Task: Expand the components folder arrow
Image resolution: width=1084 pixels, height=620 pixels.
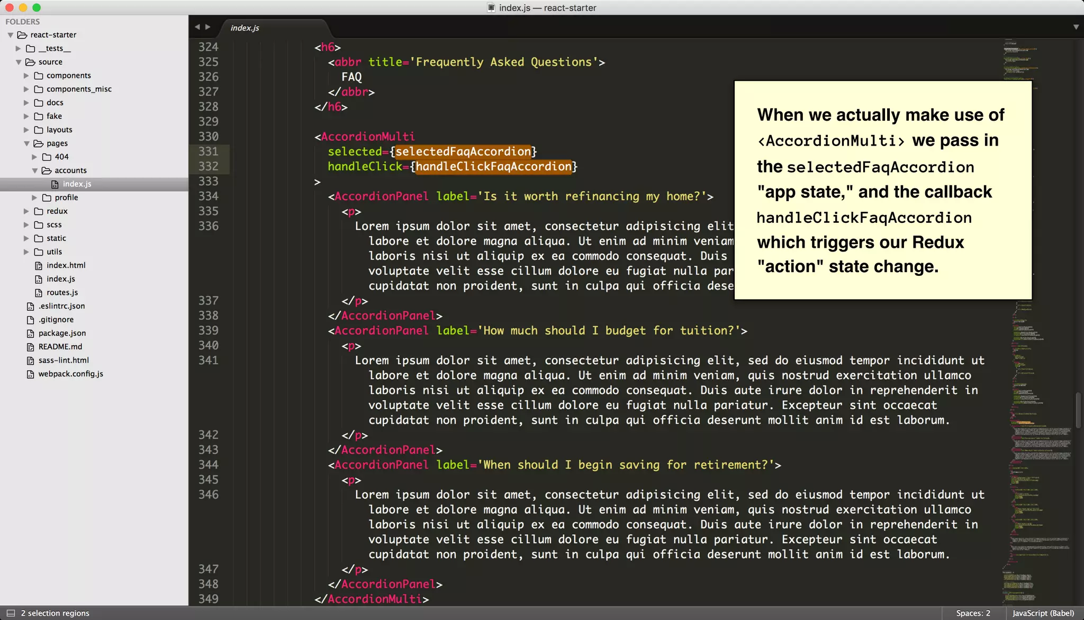Action: [26, 76]
